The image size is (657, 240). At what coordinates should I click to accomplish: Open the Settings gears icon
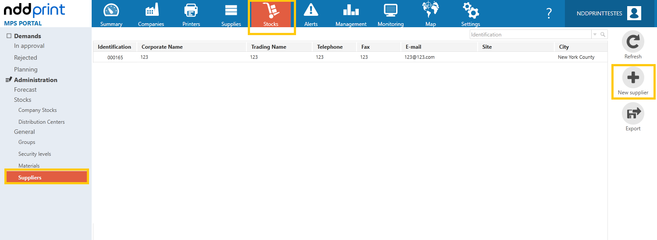click(x=471, y=11)
